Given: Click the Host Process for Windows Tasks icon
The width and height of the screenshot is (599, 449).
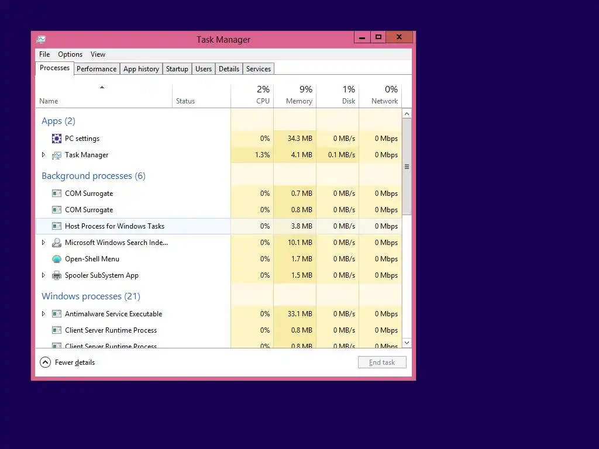Looking at the screenshot, I should click(57, 226).
